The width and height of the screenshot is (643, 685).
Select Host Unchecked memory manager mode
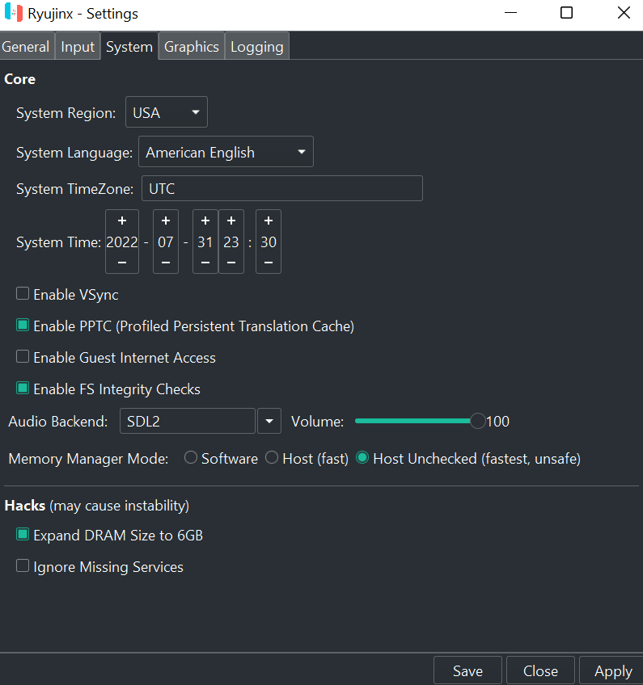point(362,458)
